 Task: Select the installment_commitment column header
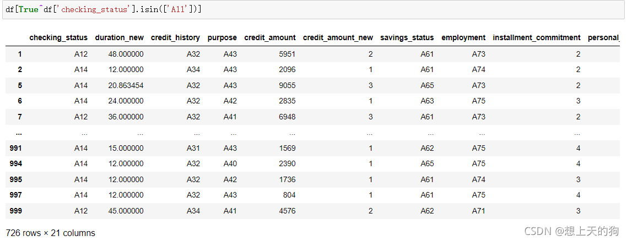click(537, 37)
